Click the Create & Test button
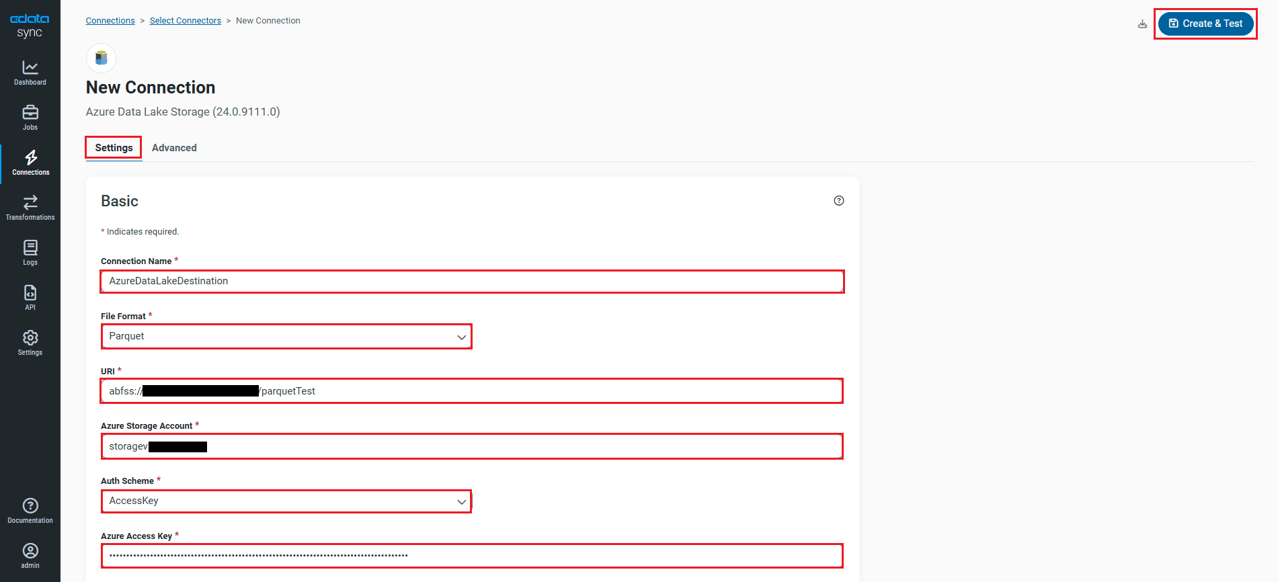 (1205, 23)
